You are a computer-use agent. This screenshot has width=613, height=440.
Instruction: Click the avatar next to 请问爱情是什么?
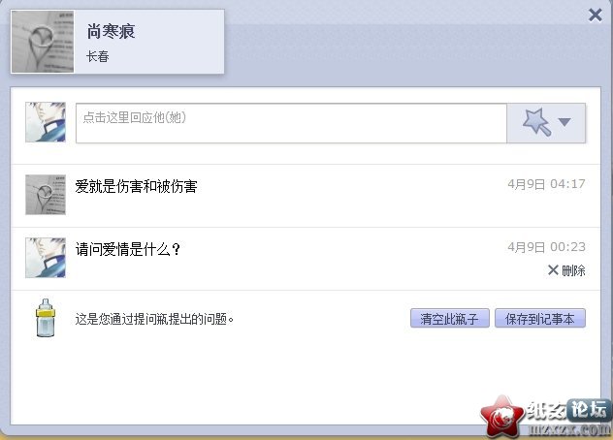point(46,258)
